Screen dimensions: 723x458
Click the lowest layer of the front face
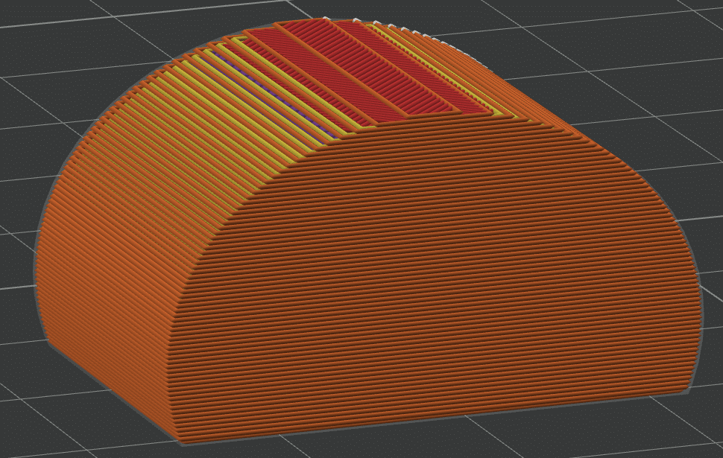pyautogui.click(x=432, y=417)
